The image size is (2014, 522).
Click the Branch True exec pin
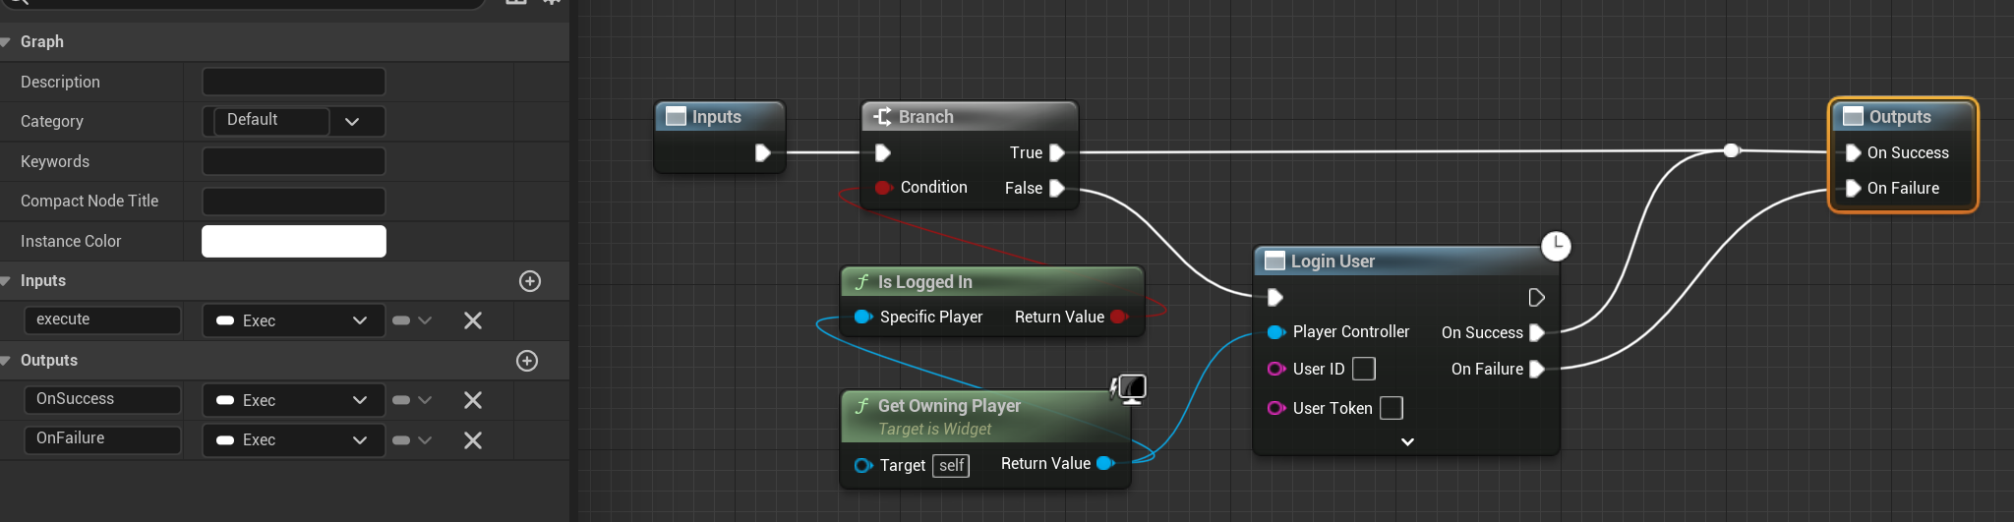pos(1057,152)
